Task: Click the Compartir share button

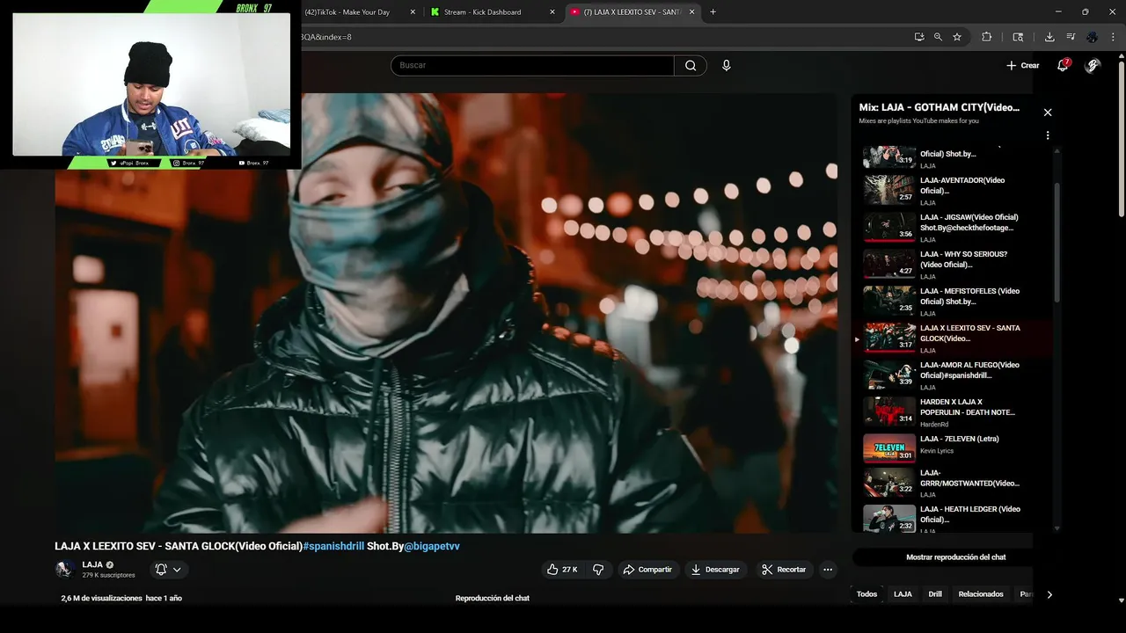Action: click(x=648, y=570)
